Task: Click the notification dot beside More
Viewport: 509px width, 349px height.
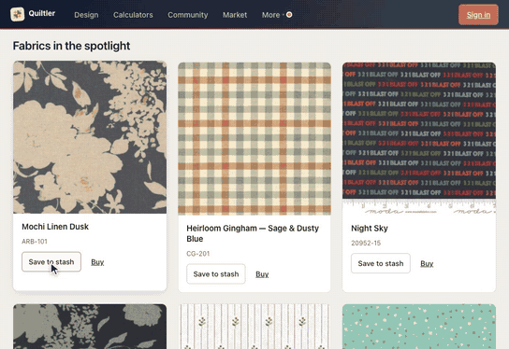Action: [289, 15]
